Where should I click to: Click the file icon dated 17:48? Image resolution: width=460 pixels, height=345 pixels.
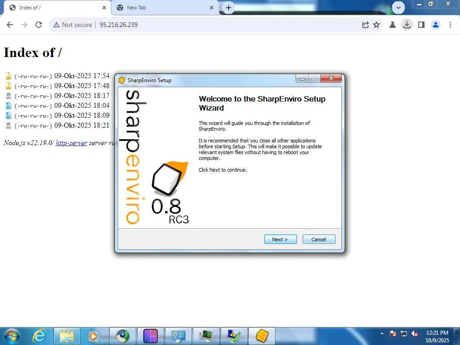(x=9, y=86)
